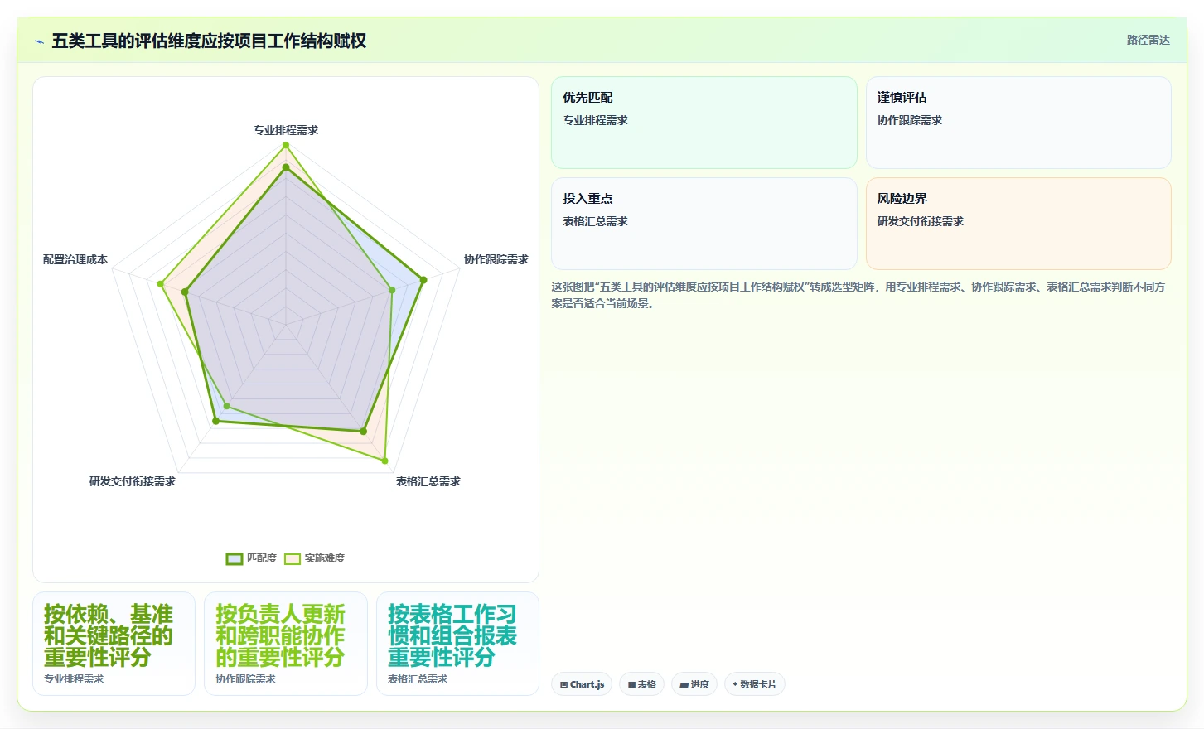Toggle 匹配度 legend swatch in radar chart
The height and width of the screenshot is (729, 1204).
tap(235, 558)
